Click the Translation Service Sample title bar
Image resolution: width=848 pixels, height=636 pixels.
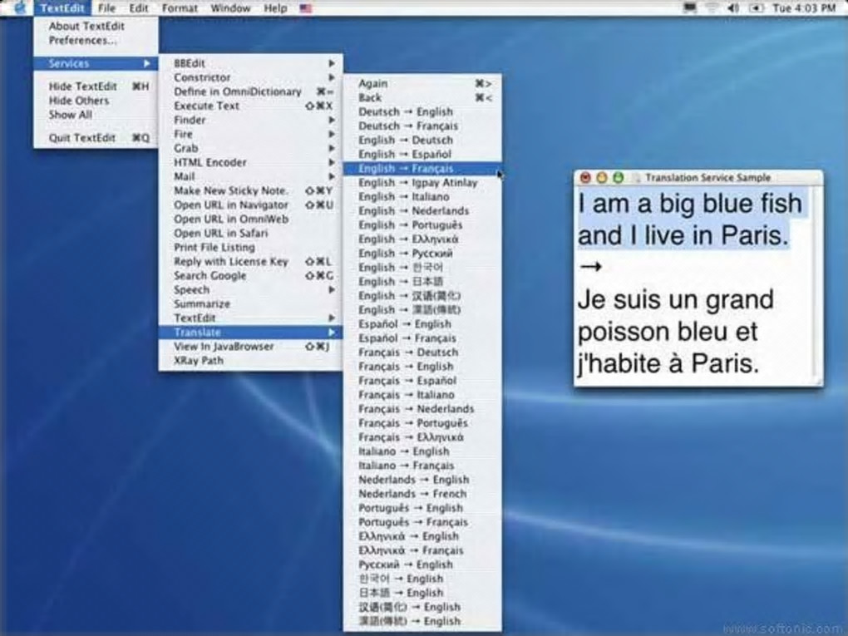698,177
